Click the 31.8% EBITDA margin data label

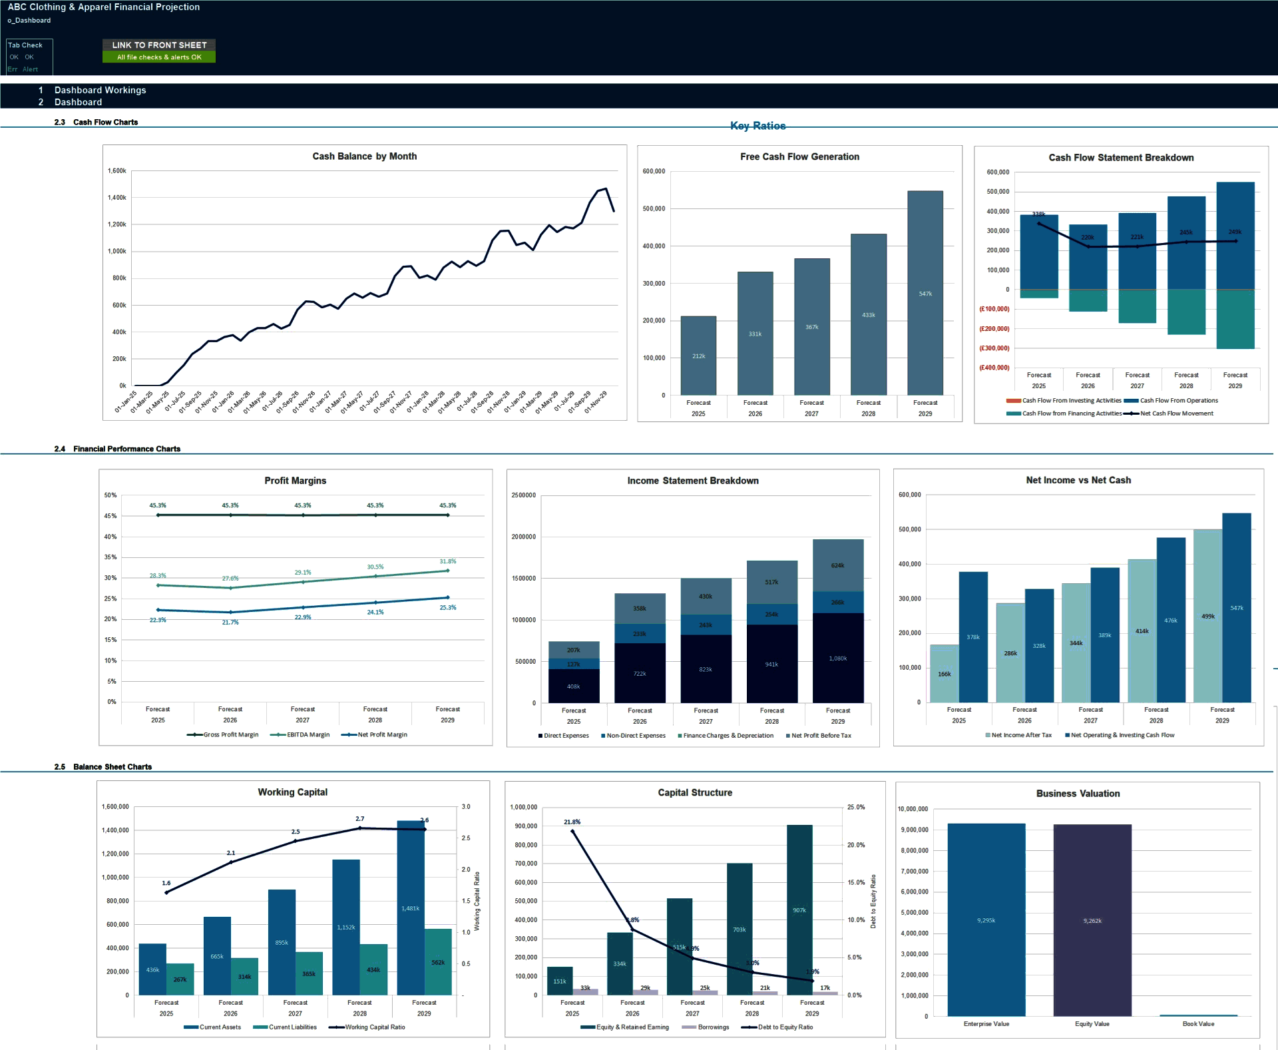[448, 562]
